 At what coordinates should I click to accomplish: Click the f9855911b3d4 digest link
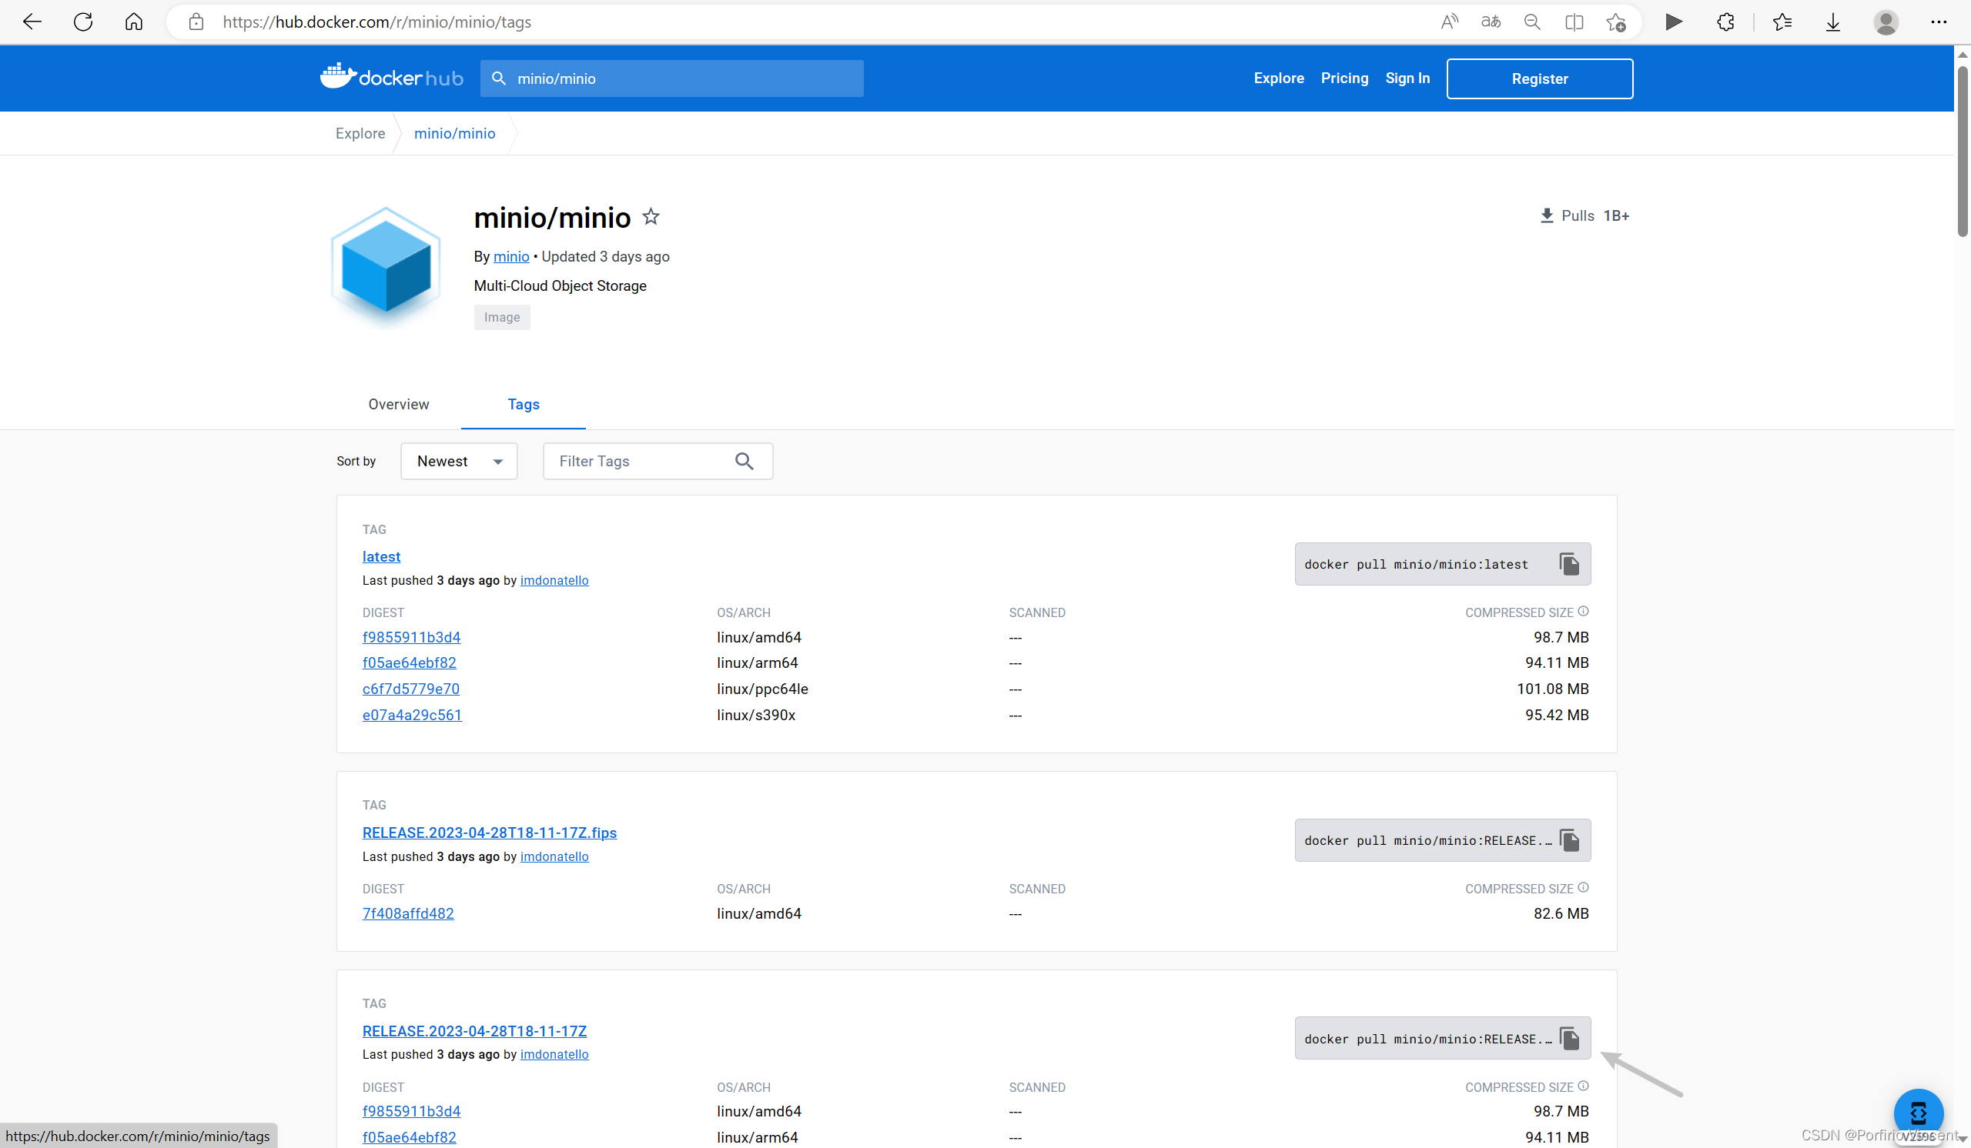410,637
